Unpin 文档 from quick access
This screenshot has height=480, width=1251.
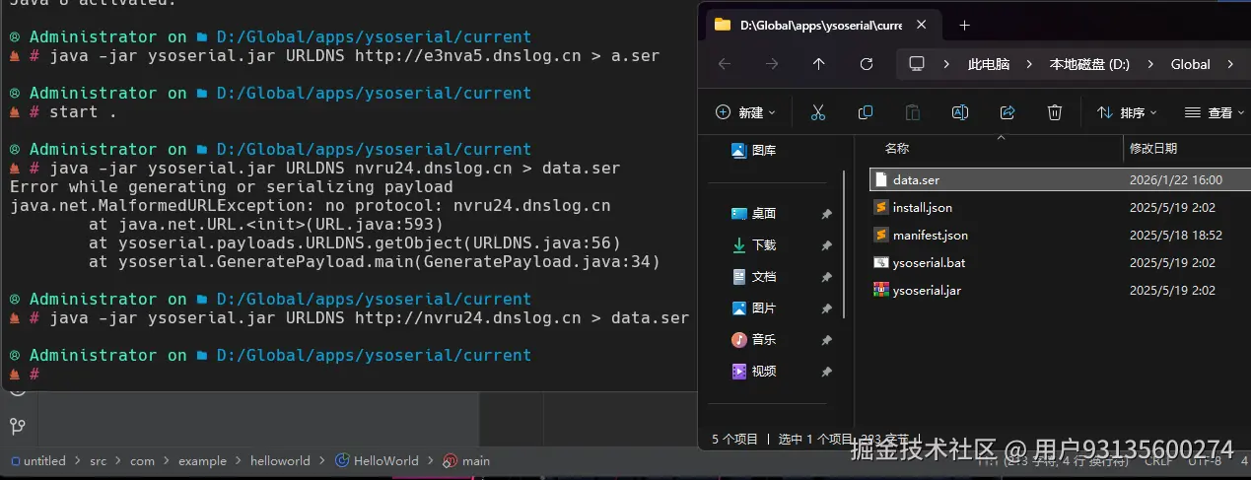(x=826, y=277)
